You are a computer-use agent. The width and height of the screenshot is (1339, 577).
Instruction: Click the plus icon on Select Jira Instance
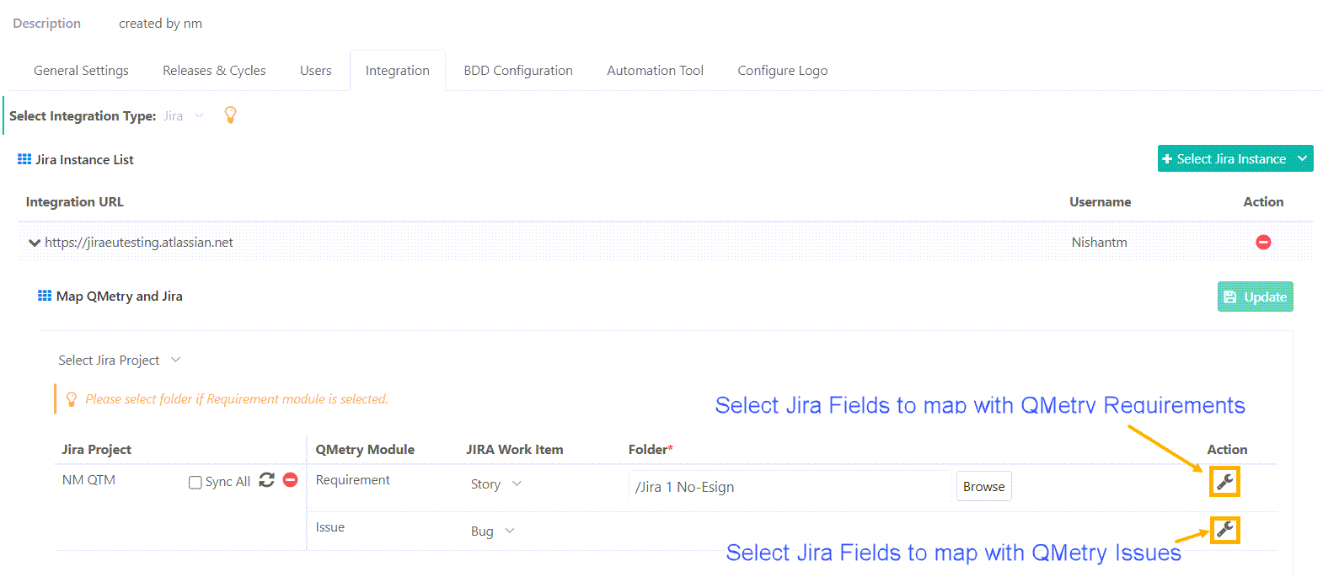(1168, 158)
